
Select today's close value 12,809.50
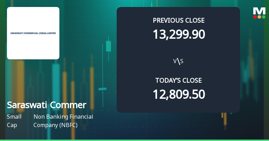click(x=179, y=94)
